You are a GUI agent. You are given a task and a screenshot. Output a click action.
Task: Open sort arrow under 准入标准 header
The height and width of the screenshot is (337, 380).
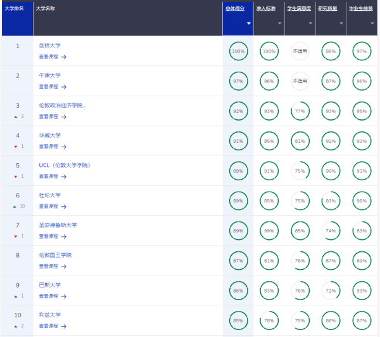click(279, 23)
